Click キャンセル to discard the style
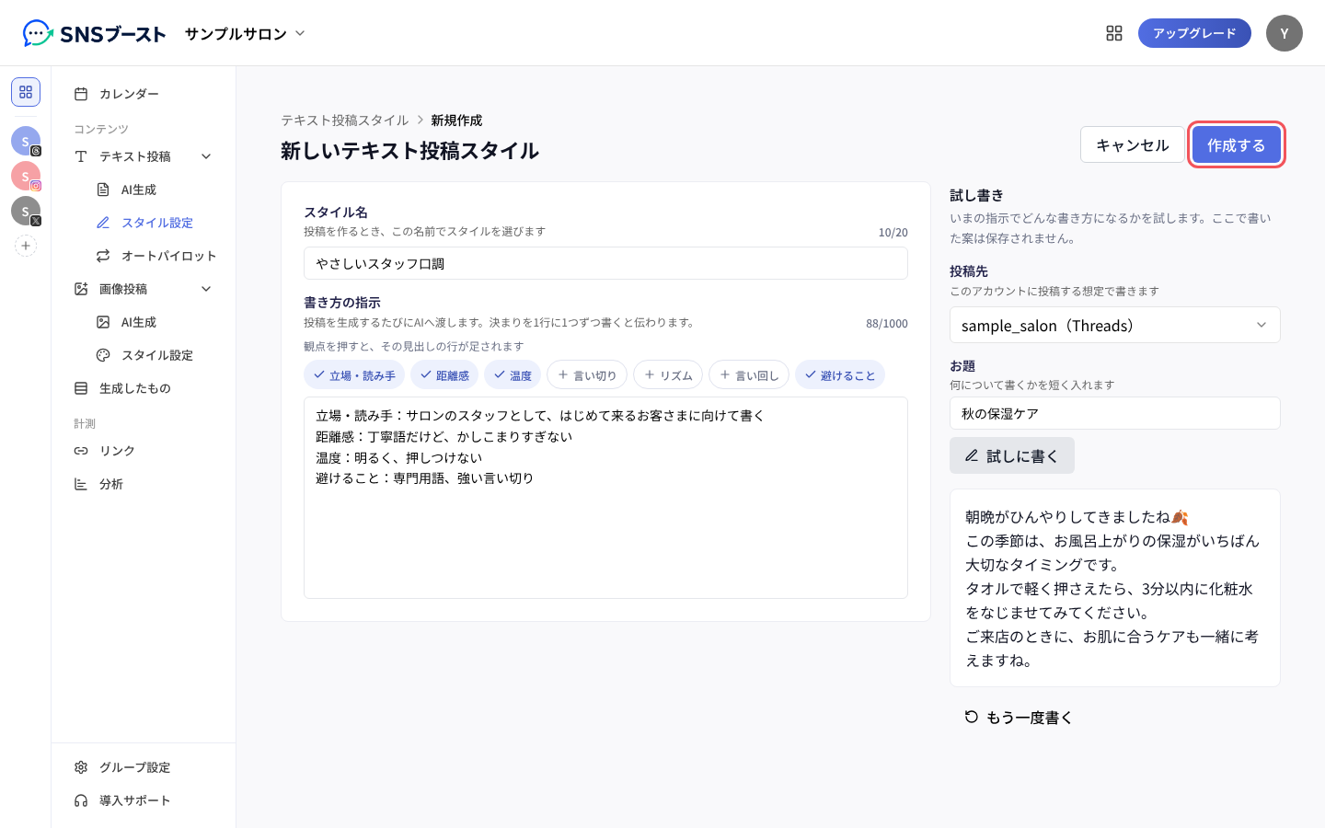This screenshot has height=828, width=1325. pos(1133,144)
